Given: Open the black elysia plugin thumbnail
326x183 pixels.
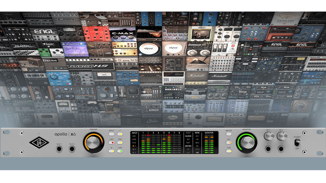Looking at the screenshot, I should click(149, 49).
